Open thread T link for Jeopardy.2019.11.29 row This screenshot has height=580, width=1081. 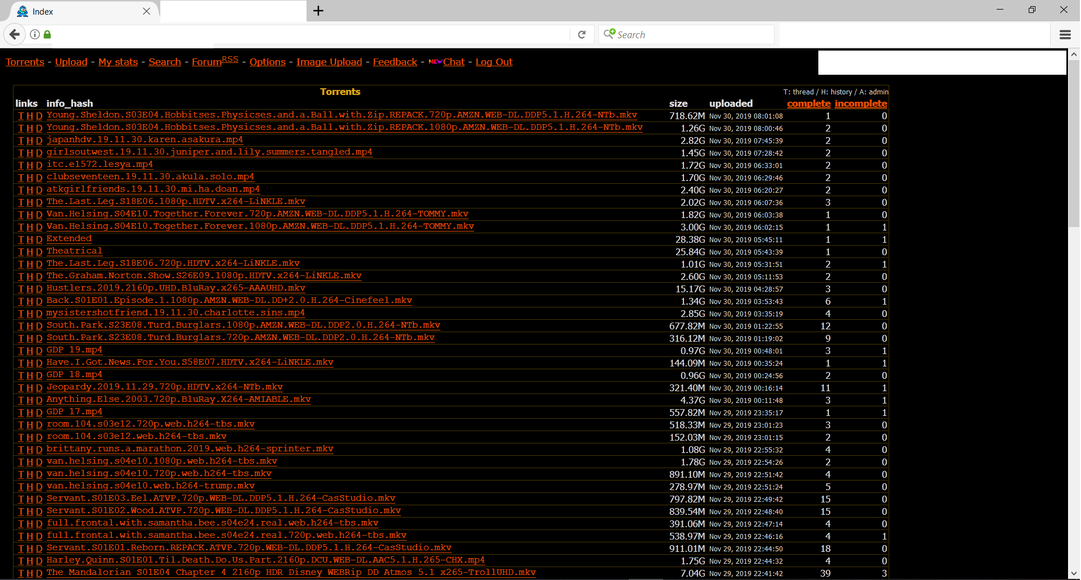(x=21, y=388)
